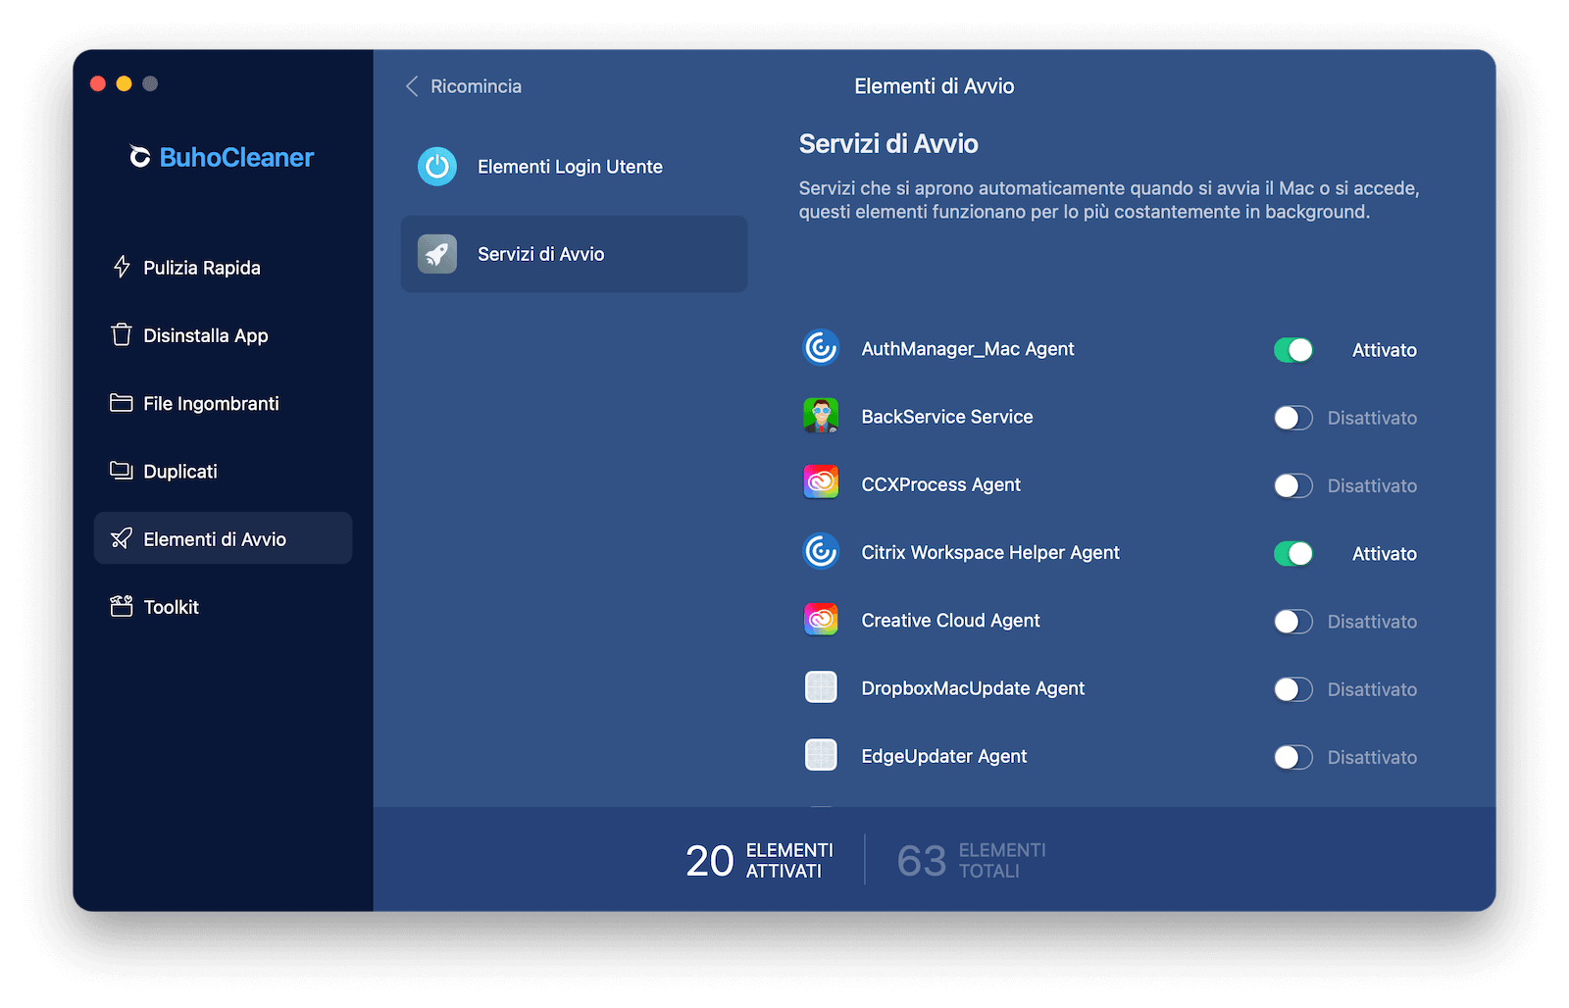Viewport: 1569px width, 1008px height.
Task: Click the Pulizia Rapida lightning icon
Action: point(122,267)
